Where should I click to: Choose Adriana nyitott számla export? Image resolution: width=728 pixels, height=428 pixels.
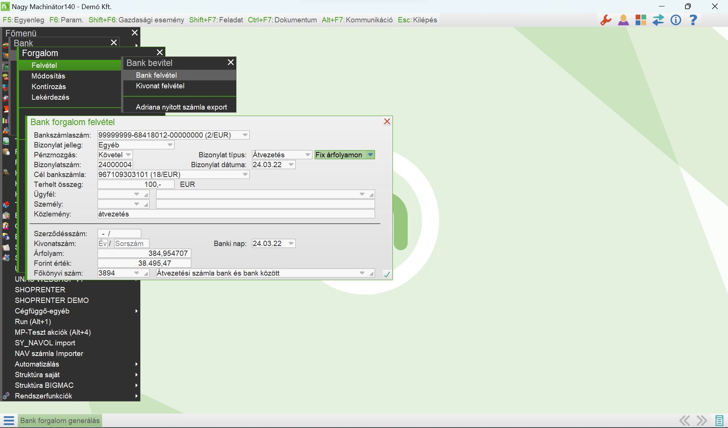[x=180, y=107]
